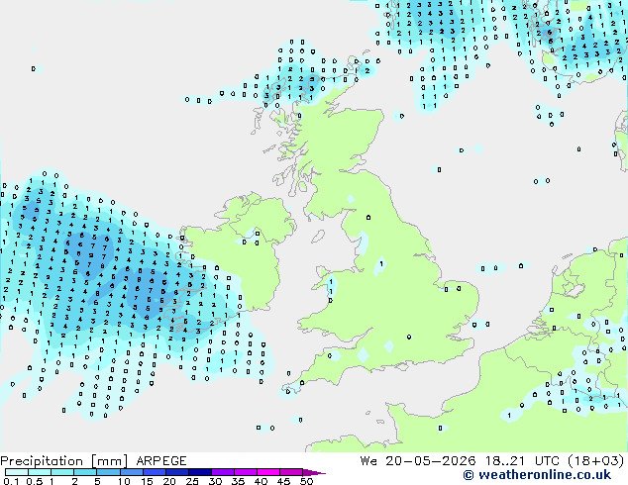
Task: Click the 'Precipitation [mm]' title text
Action: [x=64, y=461]
